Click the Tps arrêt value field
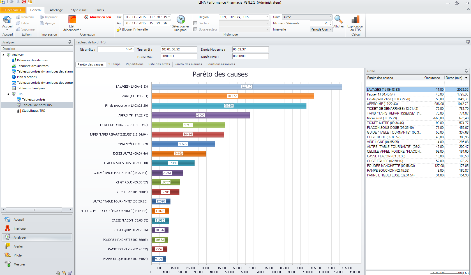 (179, 49)
